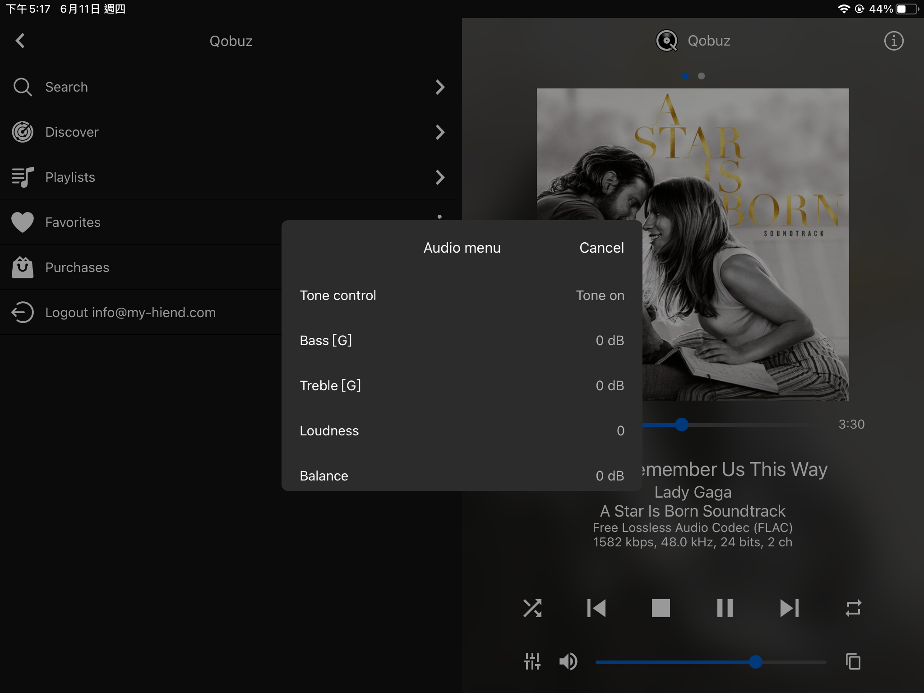Expand the Search row chevron

[440, 87]
